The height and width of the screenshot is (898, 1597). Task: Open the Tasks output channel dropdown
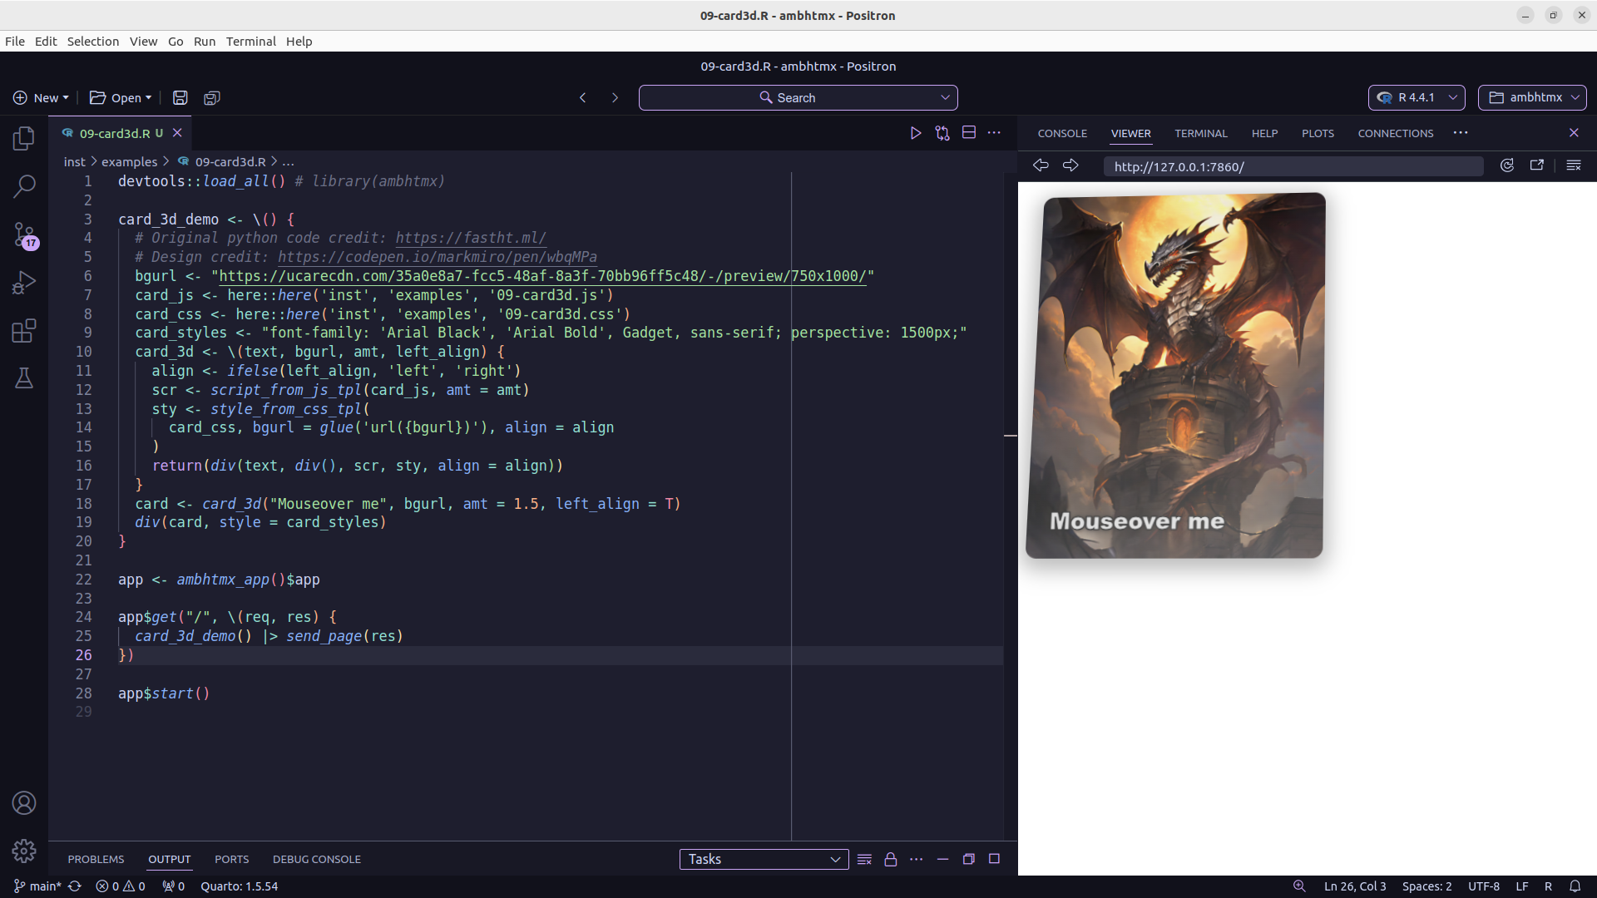[764, 859]
